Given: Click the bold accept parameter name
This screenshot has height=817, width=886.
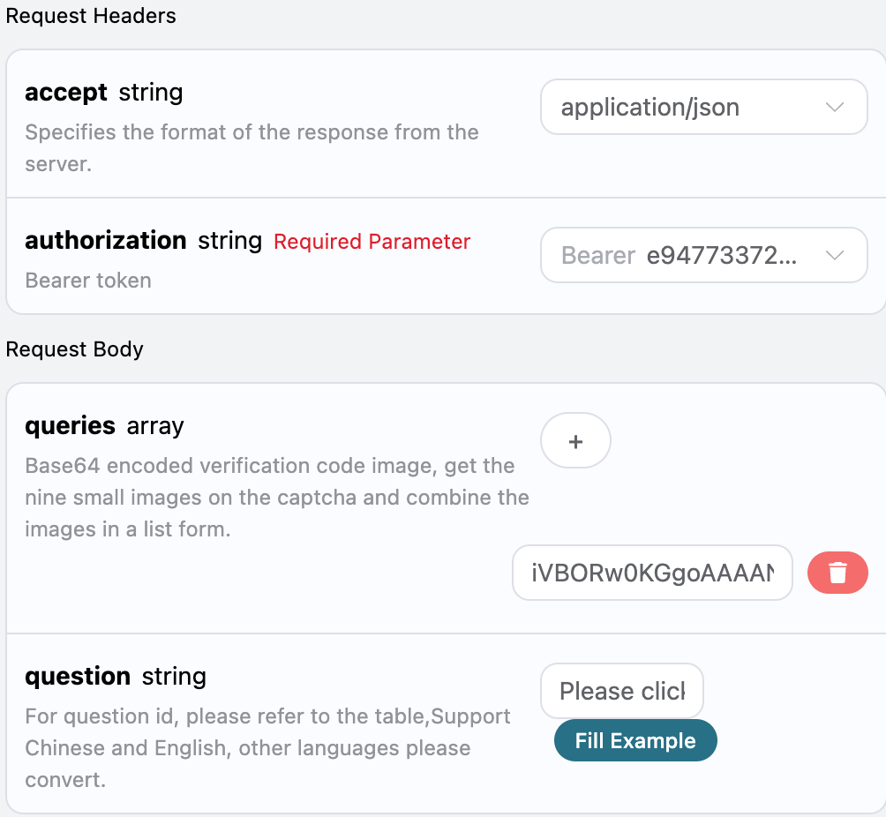Looking at the screenshot, I should 66,93.
